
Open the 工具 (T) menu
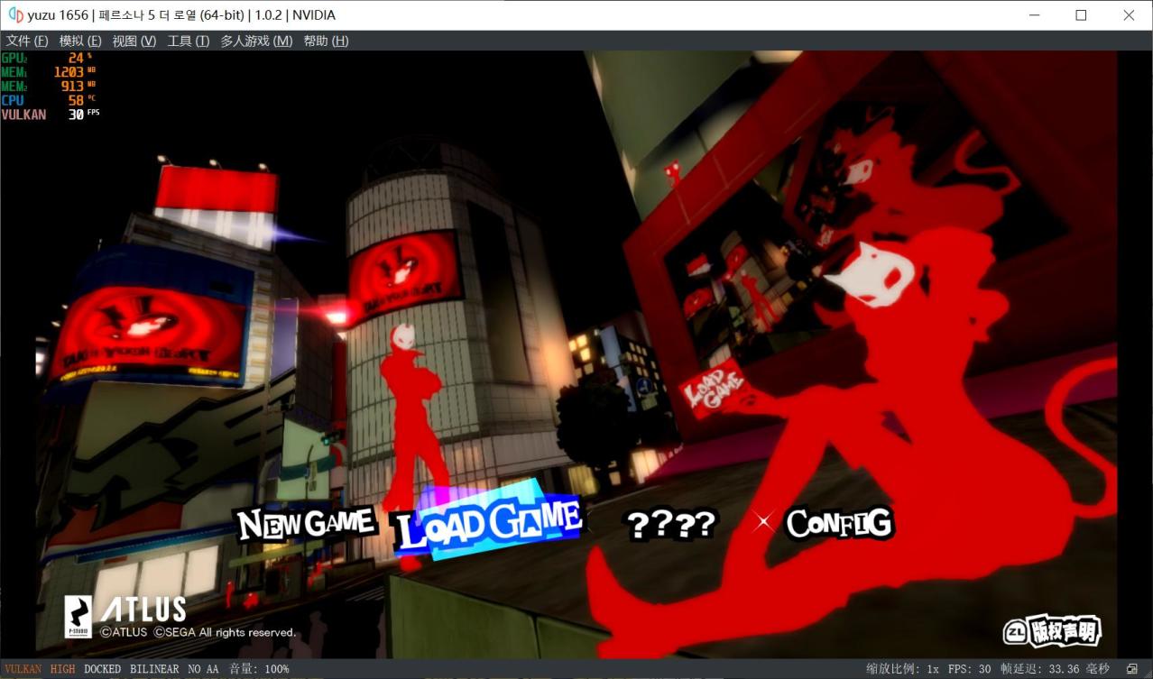pos(188,41)
